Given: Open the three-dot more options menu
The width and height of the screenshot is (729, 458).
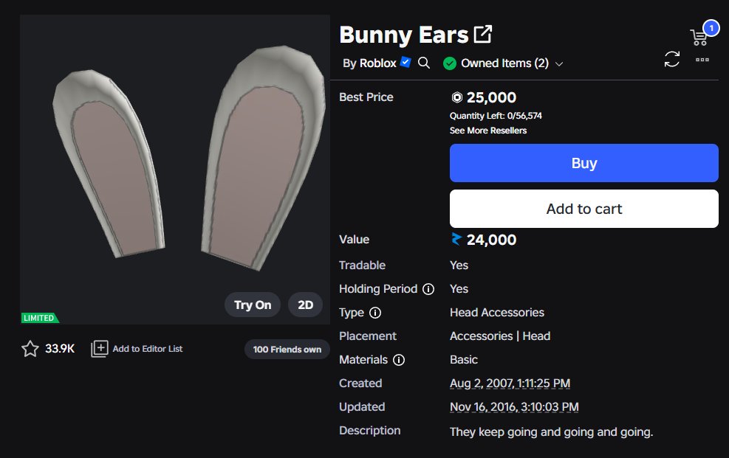Looking at the screenshot, I should [x=702, y=60].
